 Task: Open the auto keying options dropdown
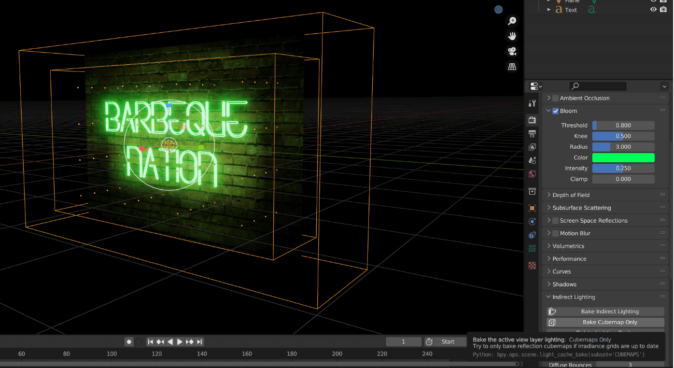139,342
